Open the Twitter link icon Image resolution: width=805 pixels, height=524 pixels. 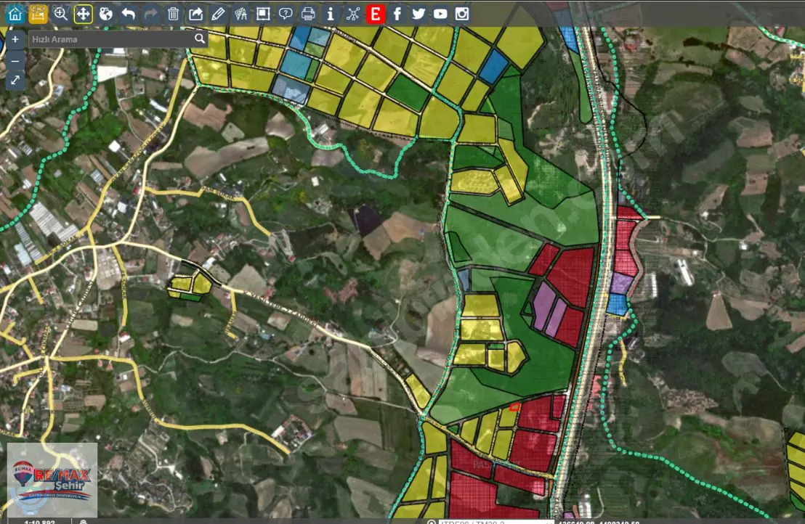pyautogui.click(x=418, y=14)
